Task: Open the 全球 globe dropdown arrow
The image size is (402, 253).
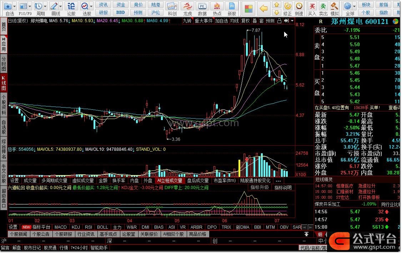Action: (x=353, y=6)
